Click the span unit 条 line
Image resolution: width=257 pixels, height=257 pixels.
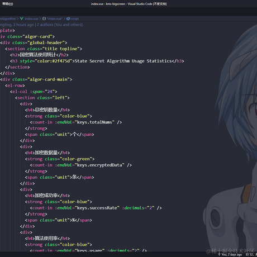pos(60,177)
